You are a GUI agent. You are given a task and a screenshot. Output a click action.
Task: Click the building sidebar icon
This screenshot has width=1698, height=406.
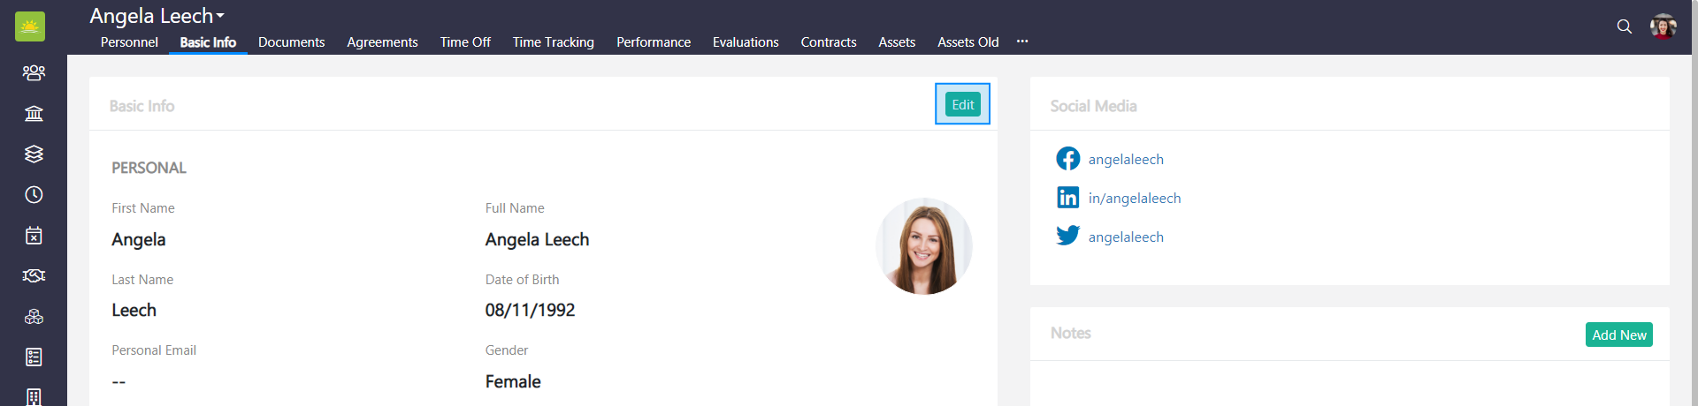(x=34, y=396)
